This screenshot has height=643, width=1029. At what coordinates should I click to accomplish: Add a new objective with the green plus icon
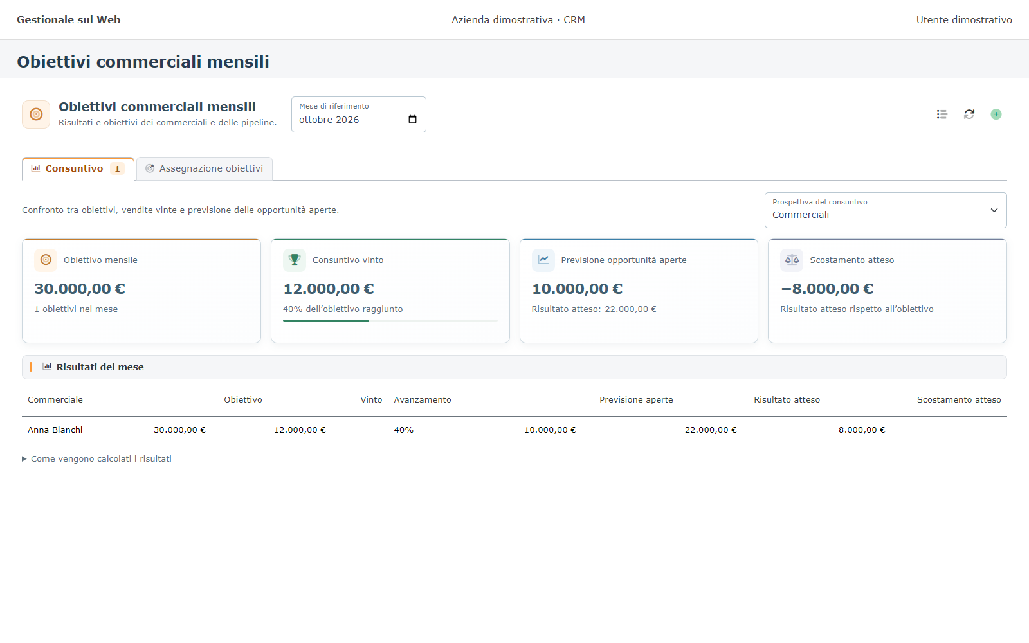[x=996, y=114]
